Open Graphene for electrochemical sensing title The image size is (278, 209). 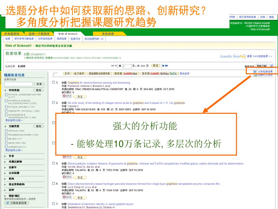(x=99, y=83)
